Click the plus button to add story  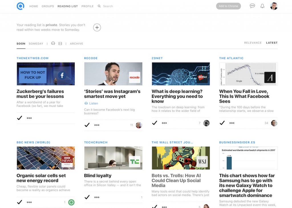click(97, 27)
